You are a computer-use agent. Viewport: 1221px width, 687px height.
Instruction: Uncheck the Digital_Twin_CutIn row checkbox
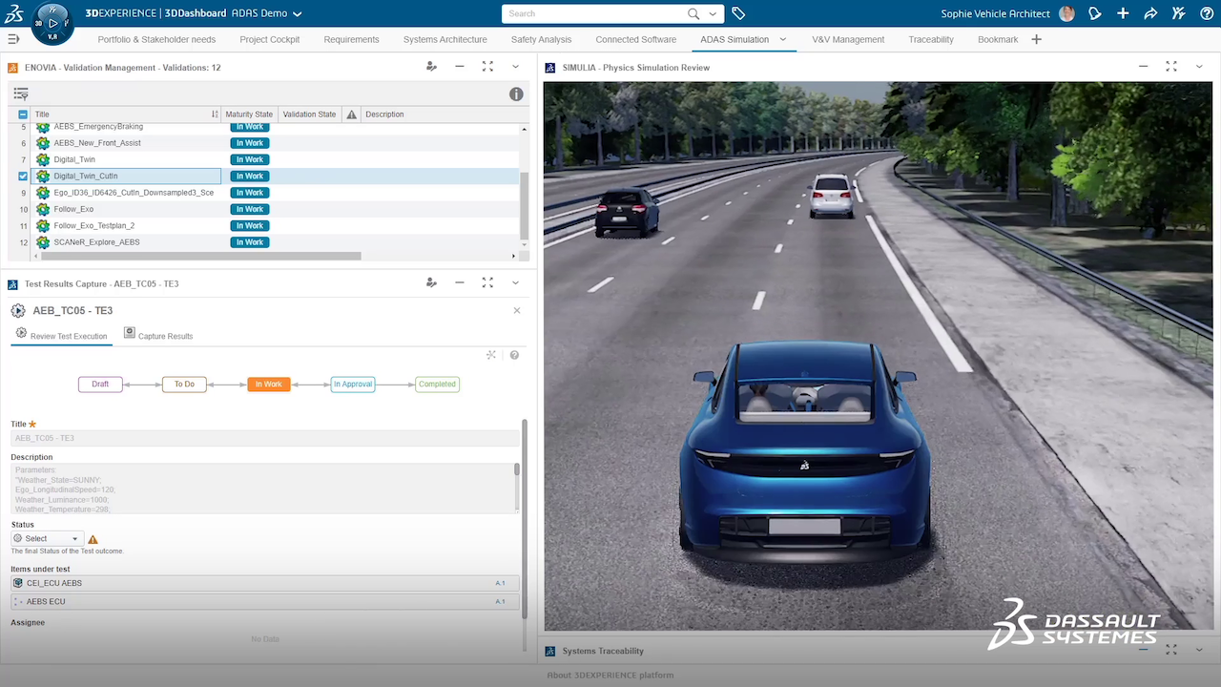point(23,177)
